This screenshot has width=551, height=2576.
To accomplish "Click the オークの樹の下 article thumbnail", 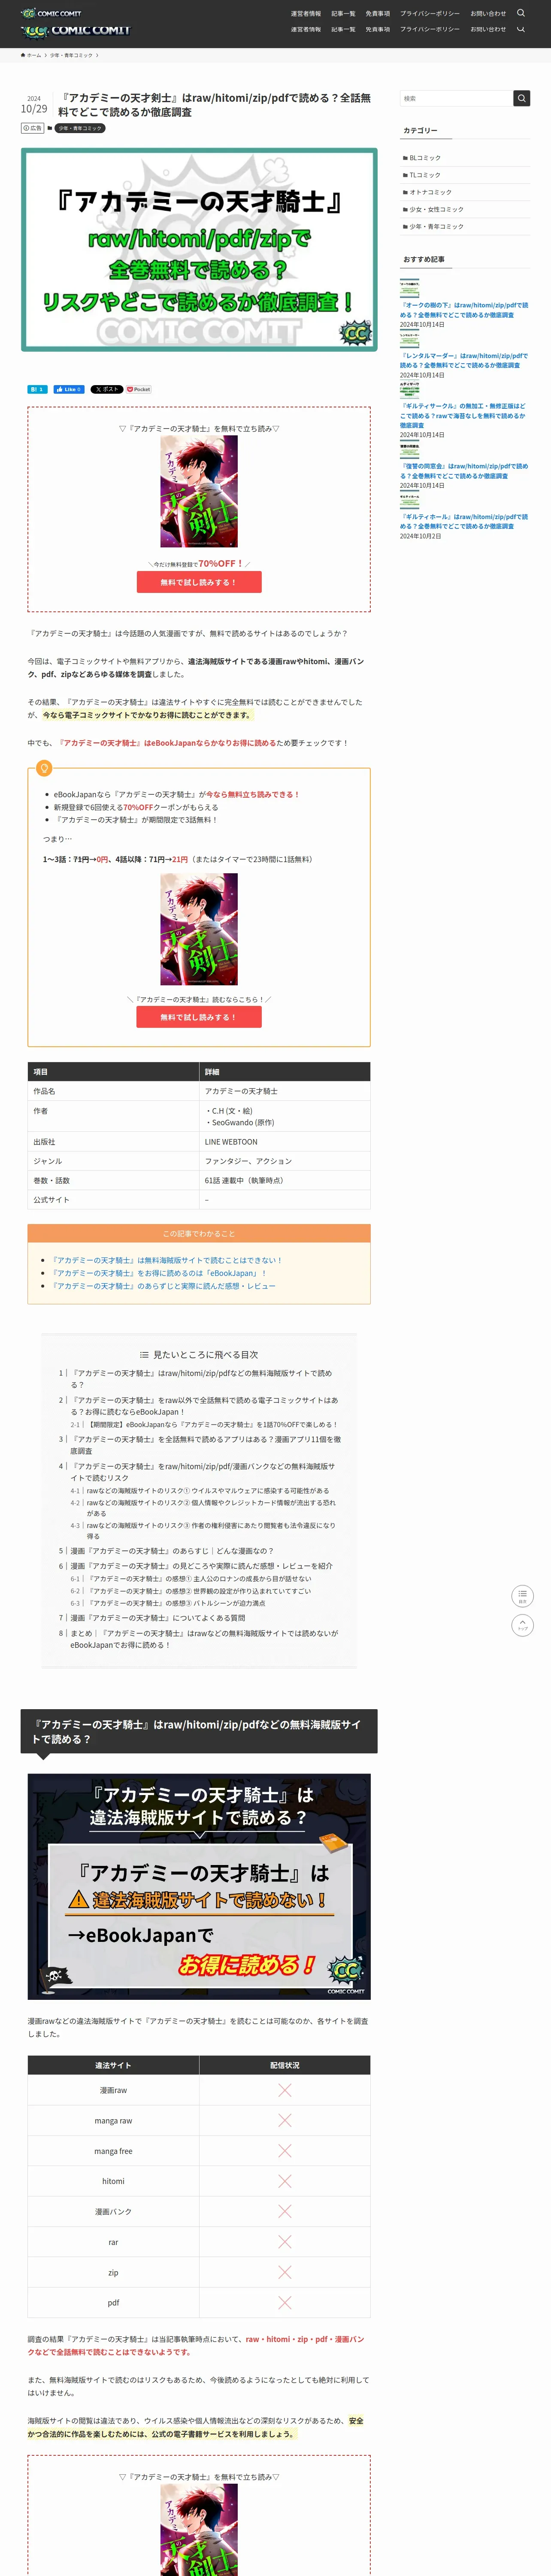I will coord(410,289).
